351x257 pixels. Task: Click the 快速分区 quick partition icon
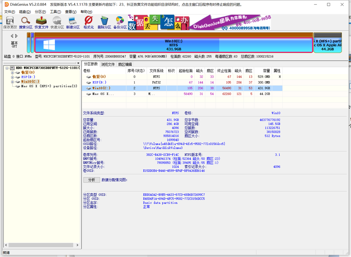57,23
